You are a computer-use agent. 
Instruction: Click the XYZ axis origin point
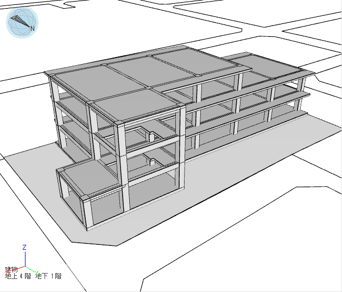[x=24, y=265]
